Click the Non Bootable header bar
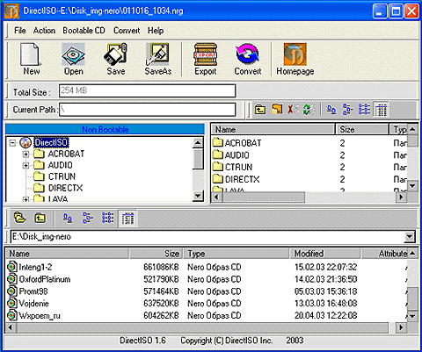This screenshot has width=422, height=352. click(105, 129)
